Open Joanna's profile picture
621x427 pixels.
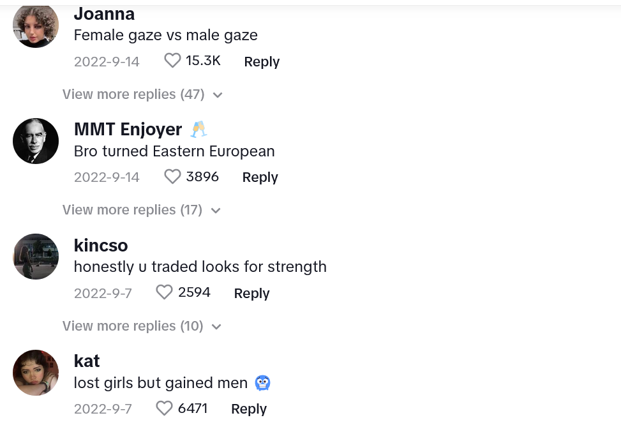36,25
